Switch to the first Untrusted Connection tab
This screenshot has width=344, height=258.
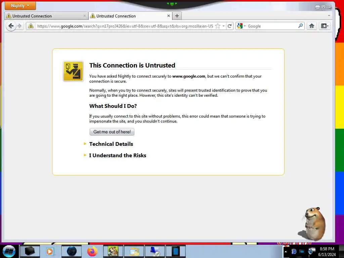(x=46, y=16)
